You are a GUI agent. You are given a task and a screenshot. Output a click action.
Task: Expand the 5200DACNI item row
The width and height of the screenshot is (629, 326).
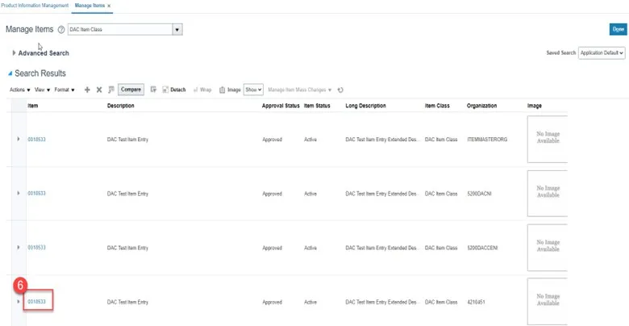click(x=18, y=193)
